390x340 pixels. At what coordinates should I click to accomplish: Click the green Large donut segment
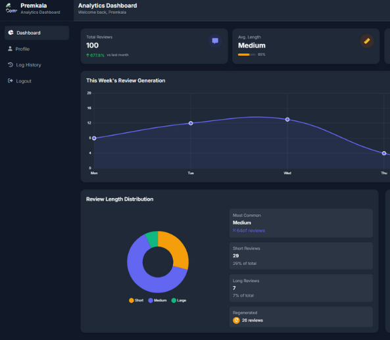click(153, 239)
